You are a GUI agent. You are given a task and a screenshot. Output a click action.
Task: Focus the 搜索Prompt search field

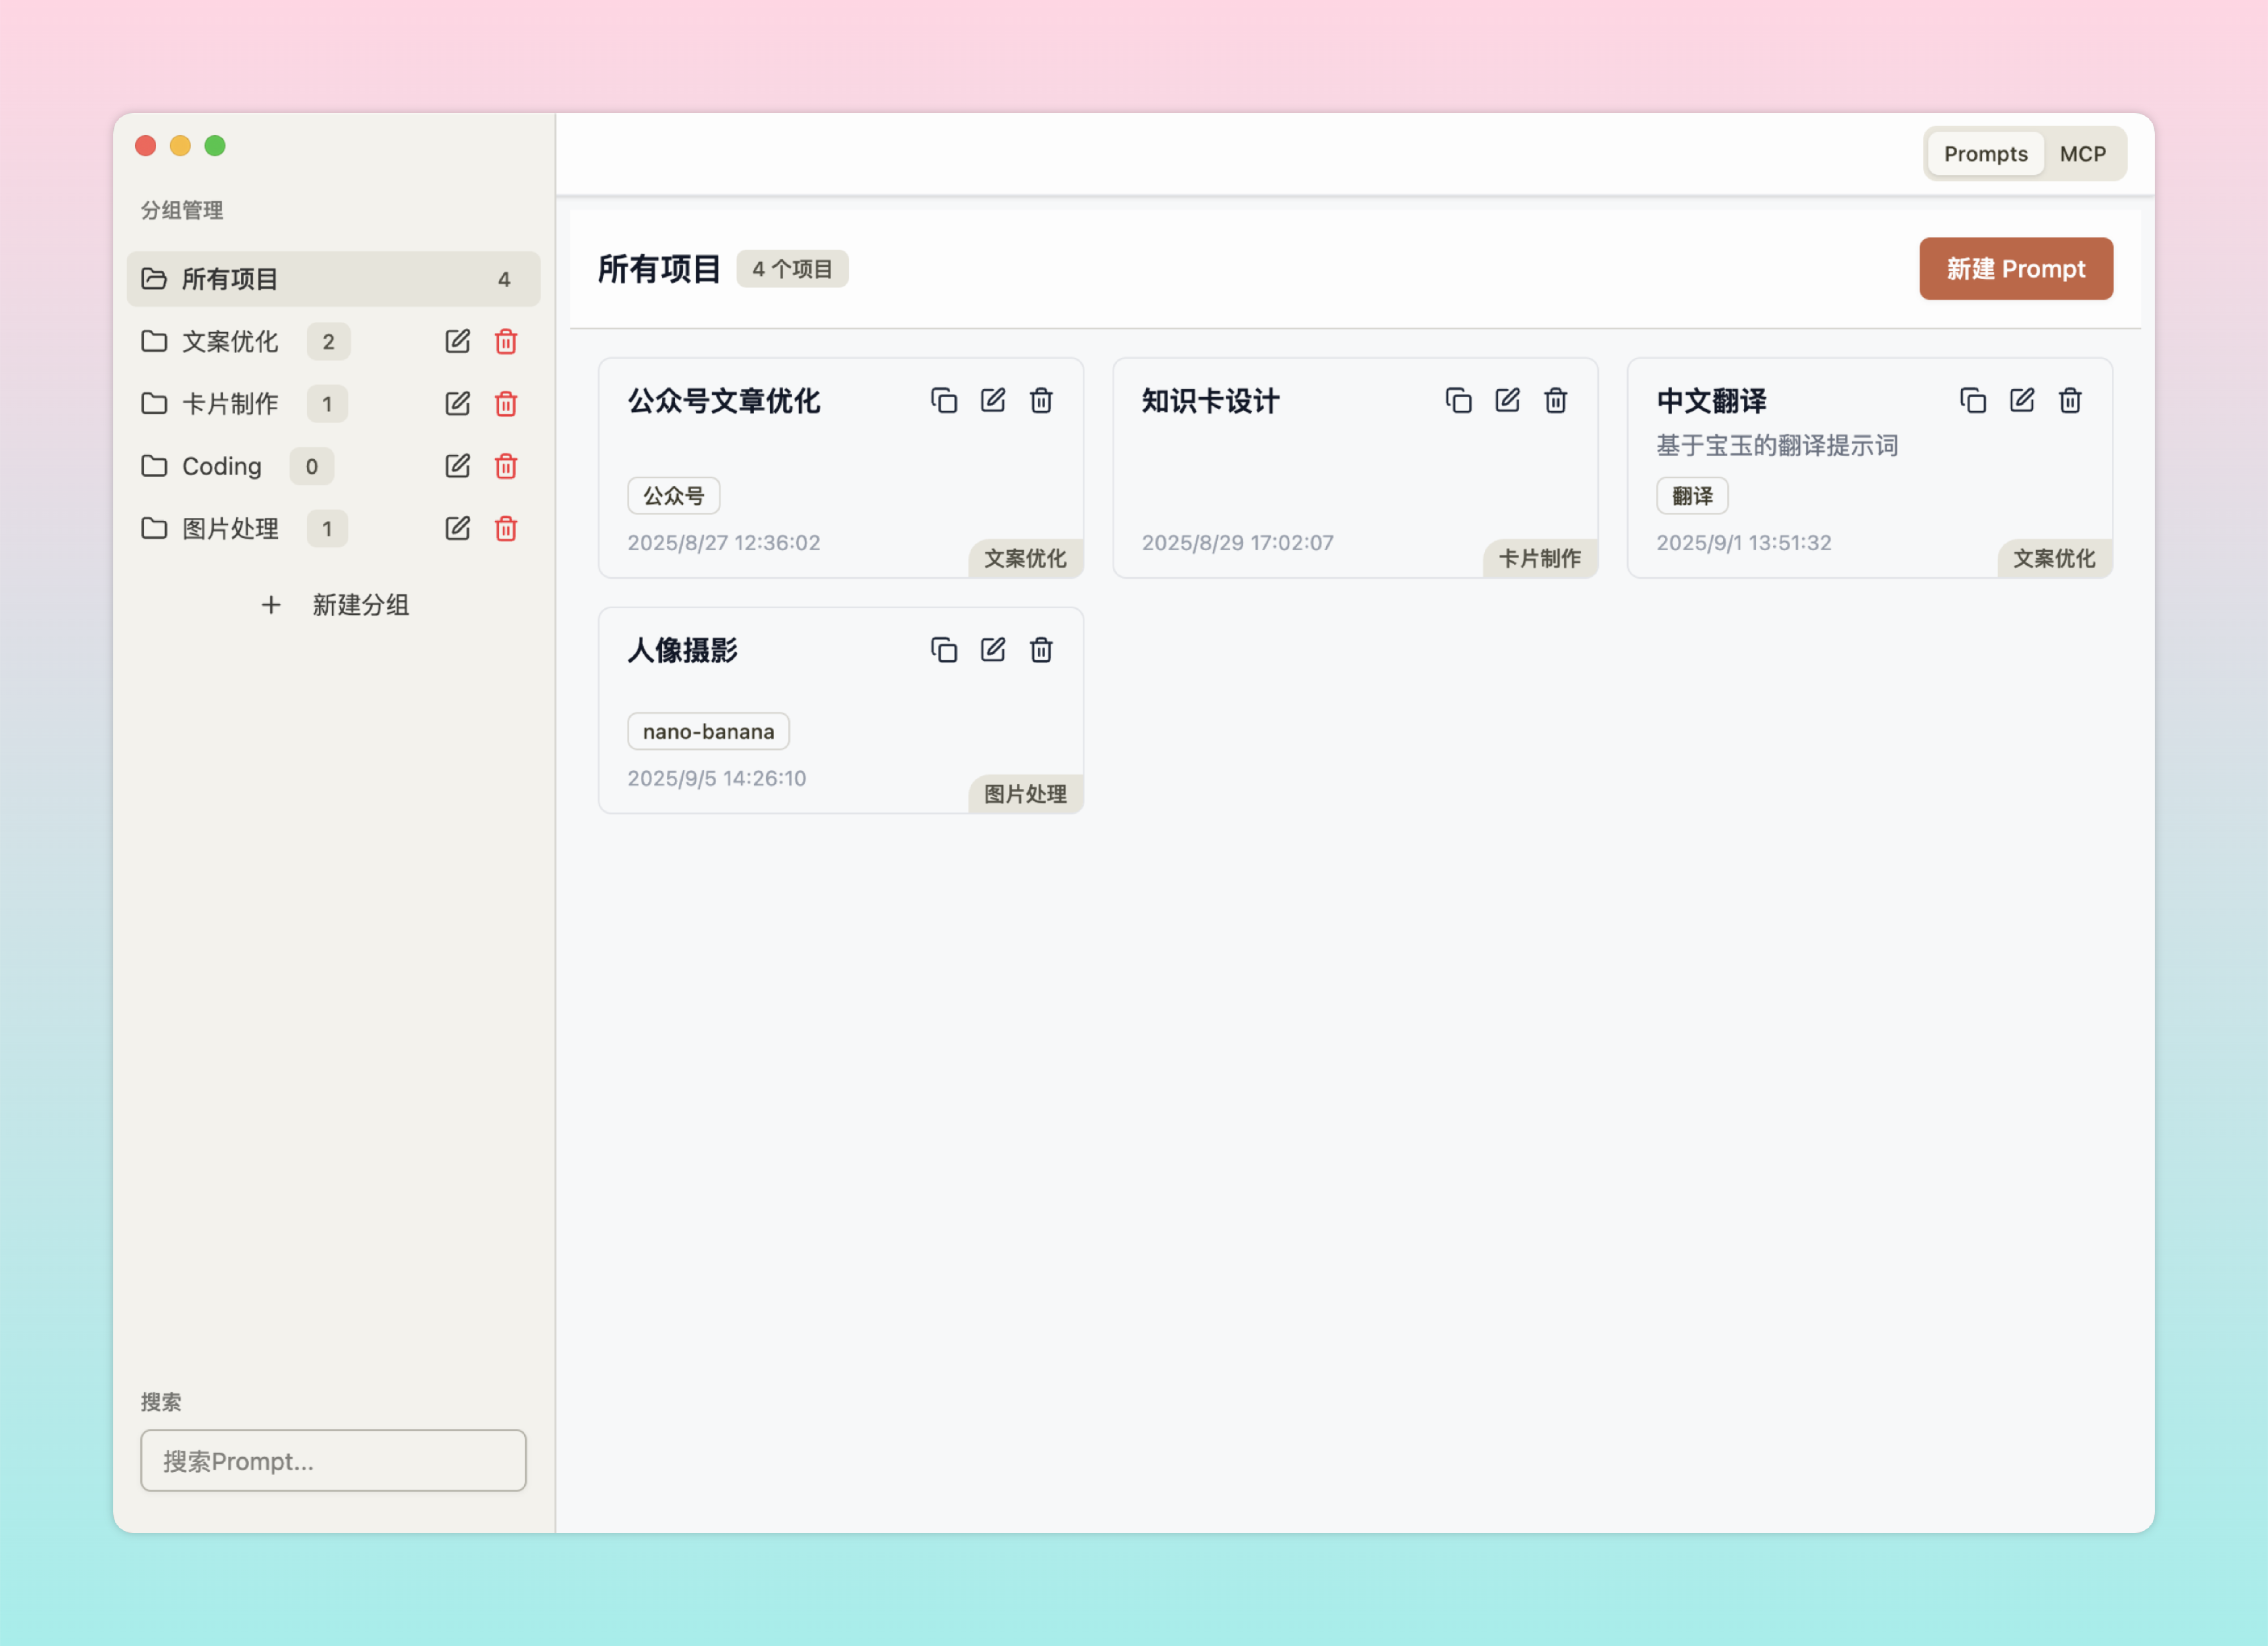tap(333, 1461)
